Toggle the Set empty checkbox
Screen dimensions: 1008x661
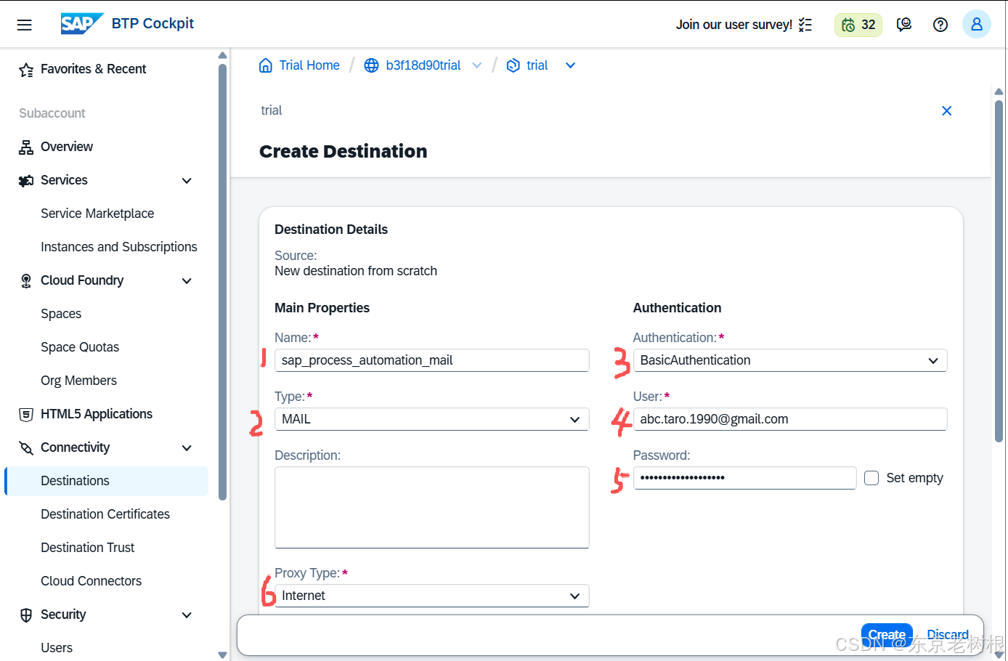pos(871,478)
